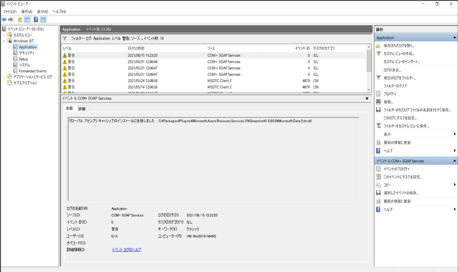Select warning event dated 2021/05/31 12:06:48

click(214, 62)
